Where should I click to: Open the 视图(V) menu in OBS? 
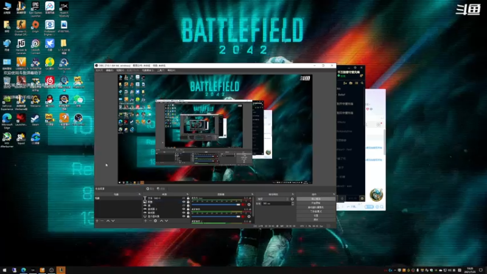coord(120,71)
